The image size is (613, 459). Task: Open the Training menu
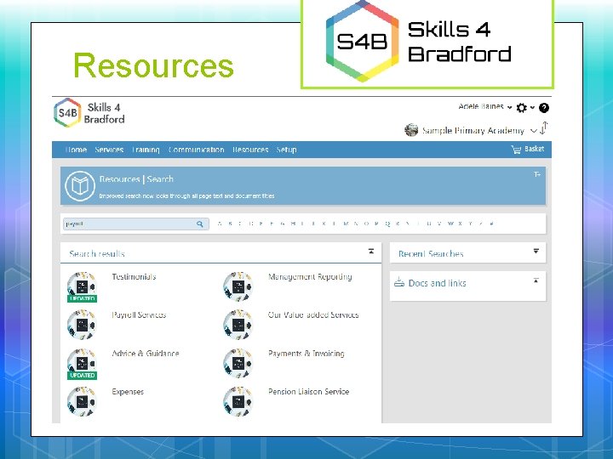[146, 150]
